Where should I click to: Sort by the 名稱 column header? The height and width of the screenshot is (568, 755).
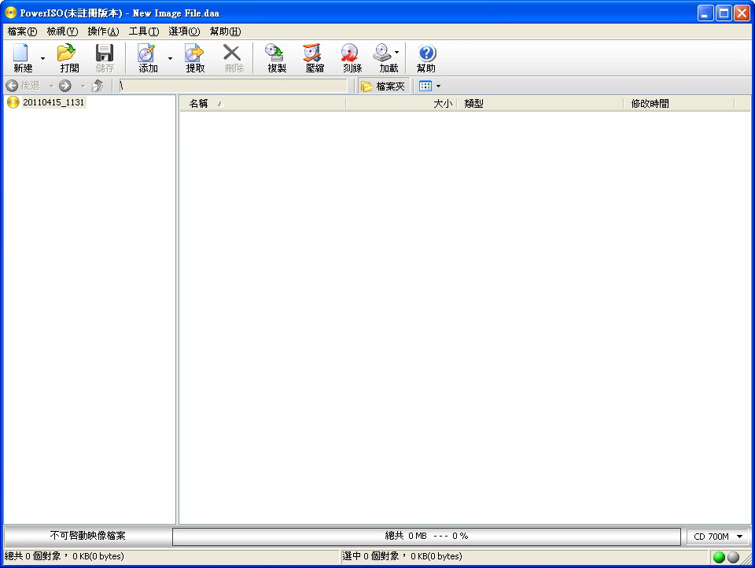point(199,103)
